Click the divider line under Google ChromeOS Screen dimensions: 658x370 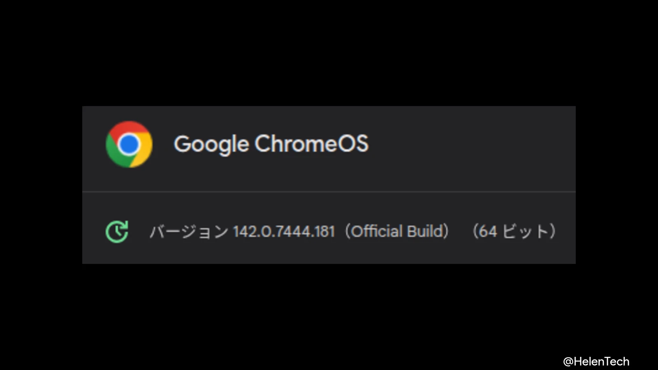329,191
